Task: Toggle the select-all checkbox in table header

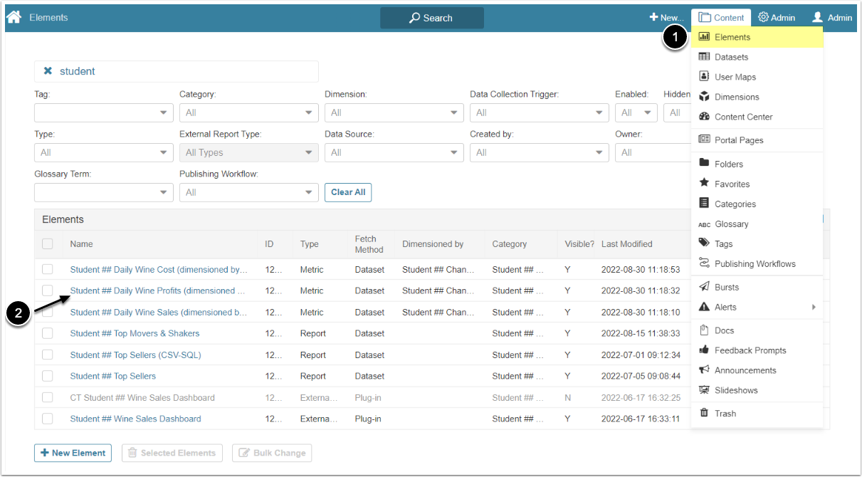Action: click(x=48, y=243)
